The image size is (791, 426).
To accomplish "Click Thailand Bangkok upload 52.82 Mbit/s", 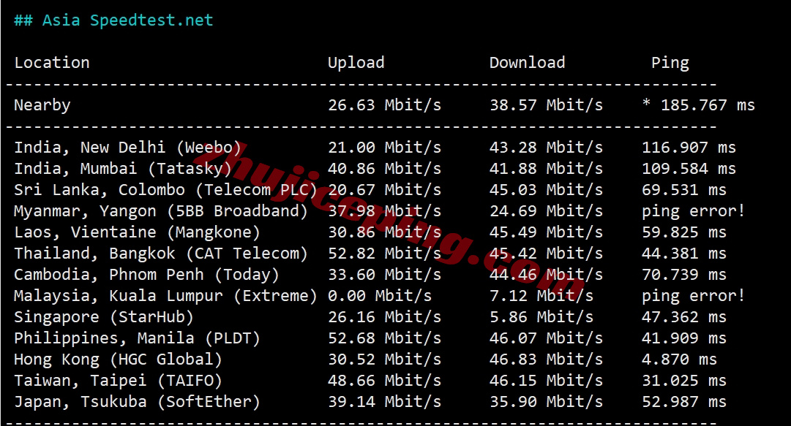I will [x=384, y=254].
